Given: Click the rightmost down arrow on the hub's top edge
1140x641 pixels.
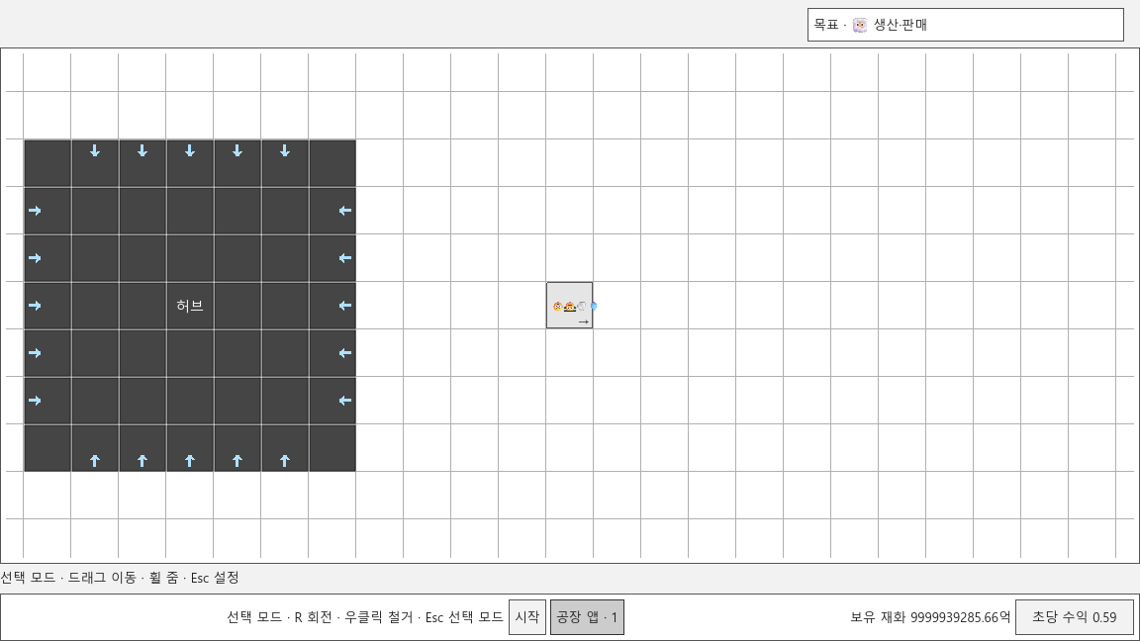Looking at the screenshot, I should click(285, 151).
